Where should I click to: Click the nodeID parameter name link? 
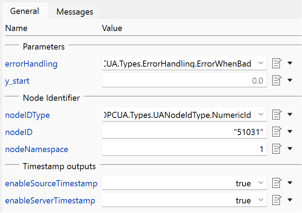19,132
